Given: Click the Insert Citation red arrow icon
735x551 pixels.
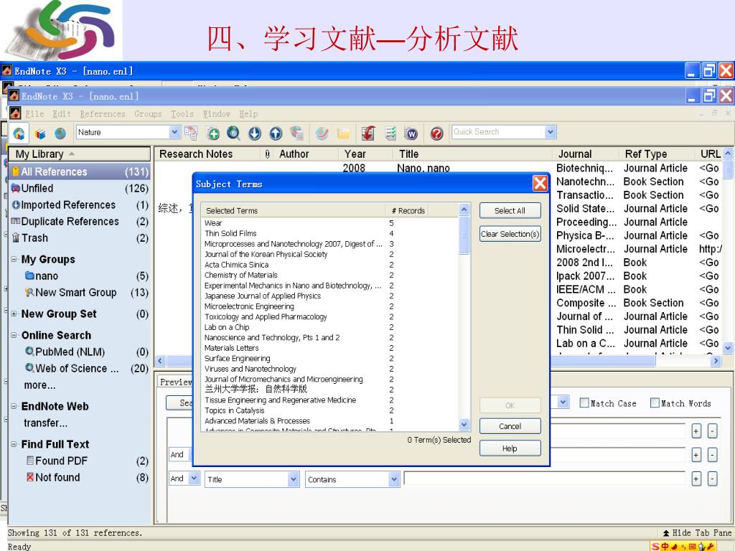Looking at the screenshot, I should (x=368, y=133).
